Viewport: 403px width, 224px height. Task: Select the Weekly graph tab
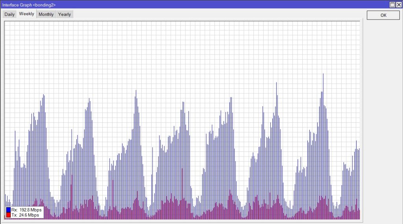click(26, 14)
